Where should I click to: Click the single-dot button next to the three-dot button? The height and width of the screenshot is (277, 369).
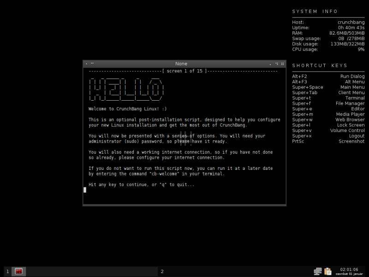270,64
